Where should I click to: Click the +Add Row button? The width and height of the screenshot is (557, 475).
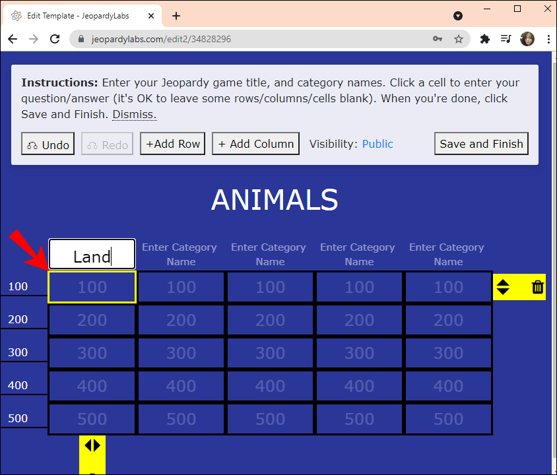[x=173, y=144]
